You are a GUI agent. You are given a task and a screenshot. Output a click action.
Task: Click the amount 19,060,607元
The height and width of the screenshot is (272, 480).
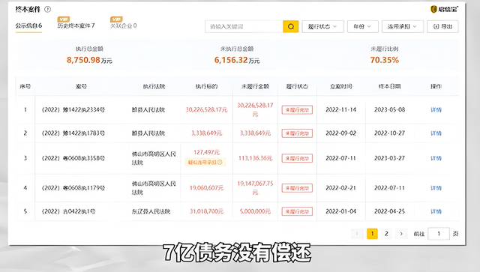click(207, 188)
